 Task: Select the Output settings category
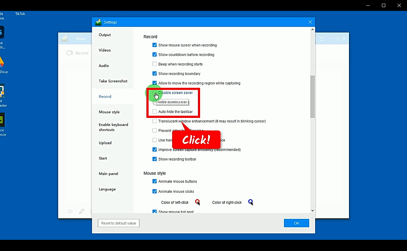click(x=104, y=35)
